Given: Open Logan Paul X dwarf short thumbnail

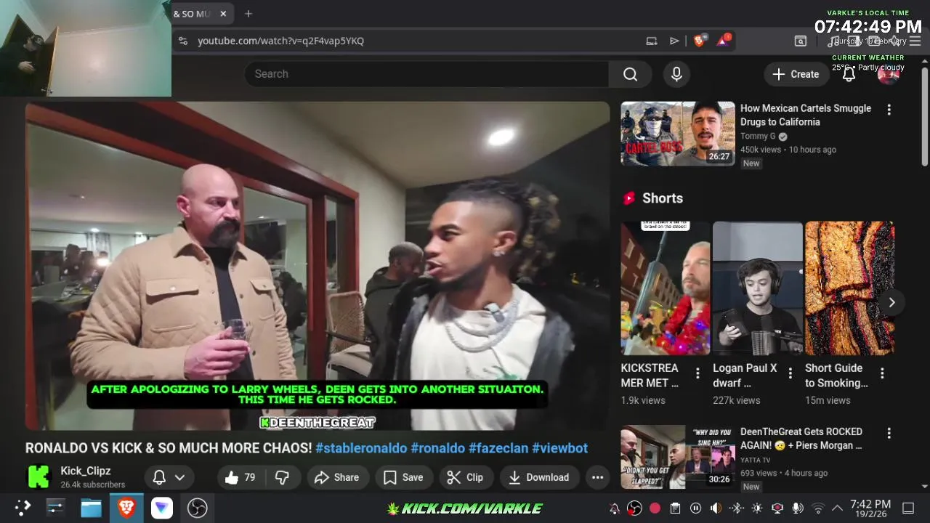Looking at the screenshot, I should pyautogui.click(x=758, y=288).
